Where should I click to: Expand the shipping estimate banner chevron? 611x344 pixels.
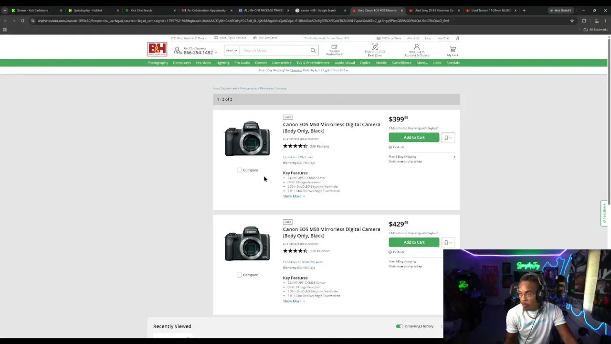pyautogui.click(x=347, y=70)
